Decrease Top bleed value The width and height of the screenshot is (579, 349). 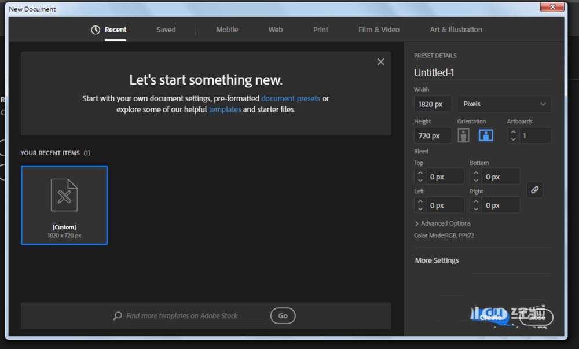[x=420, y=181]
